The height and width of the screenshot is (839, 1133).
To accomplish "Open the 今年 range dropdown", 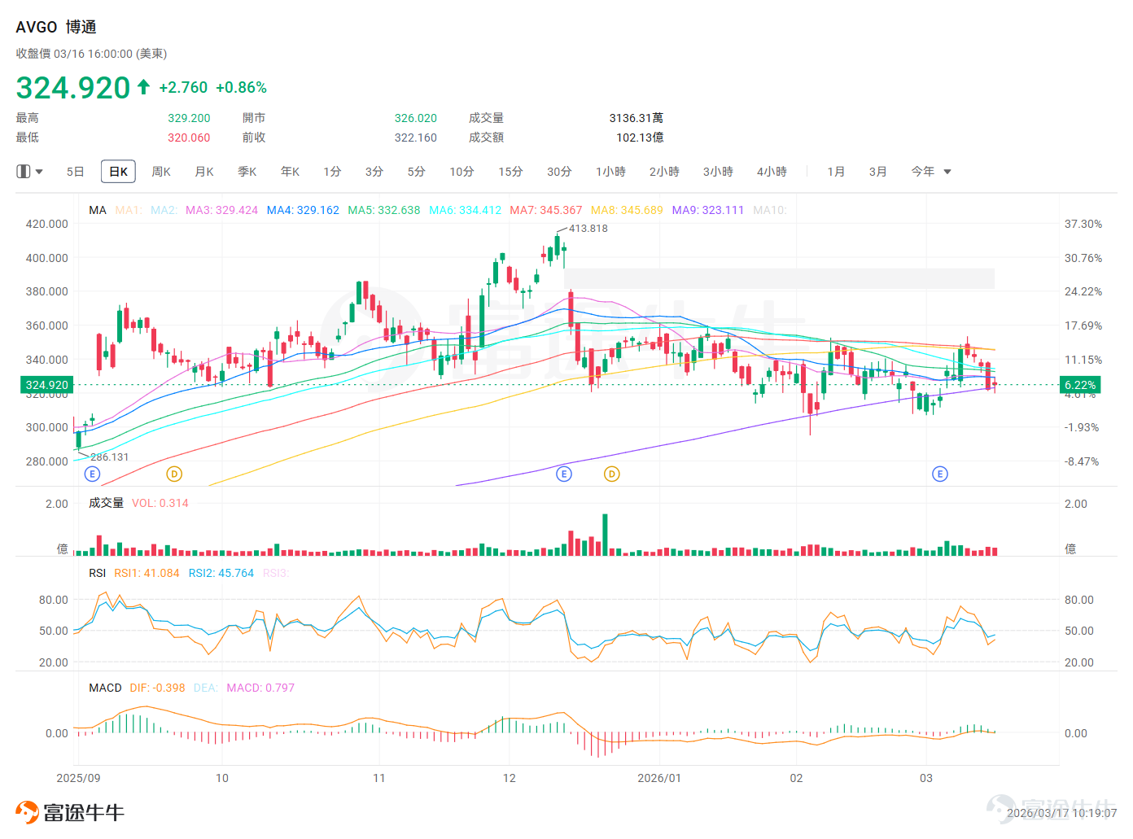I will click(931, 172).
